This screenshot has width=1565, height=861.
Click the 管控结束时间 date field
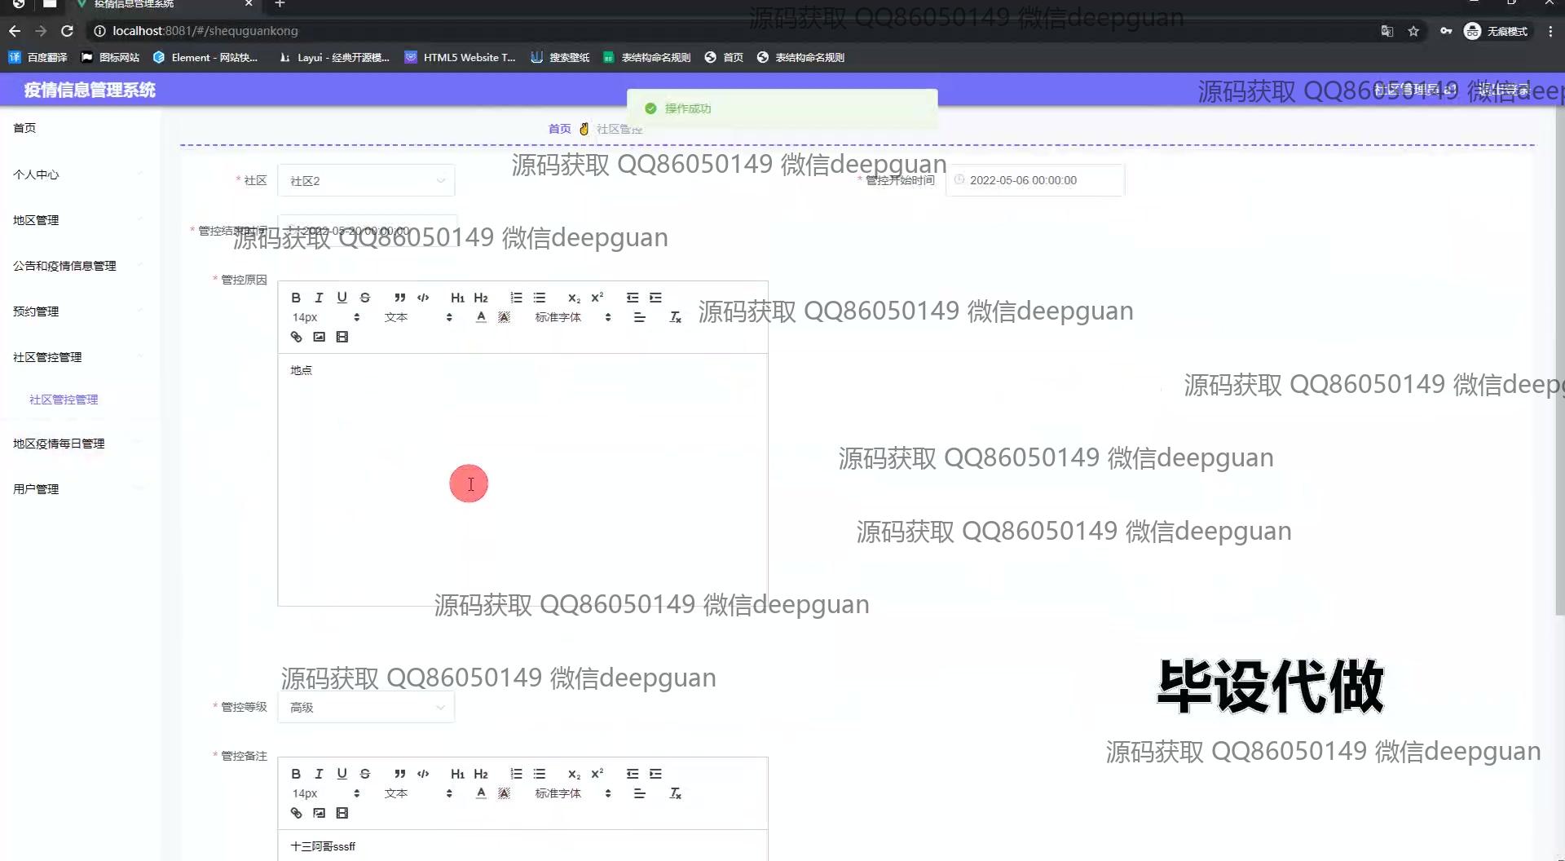coord(367,231)
